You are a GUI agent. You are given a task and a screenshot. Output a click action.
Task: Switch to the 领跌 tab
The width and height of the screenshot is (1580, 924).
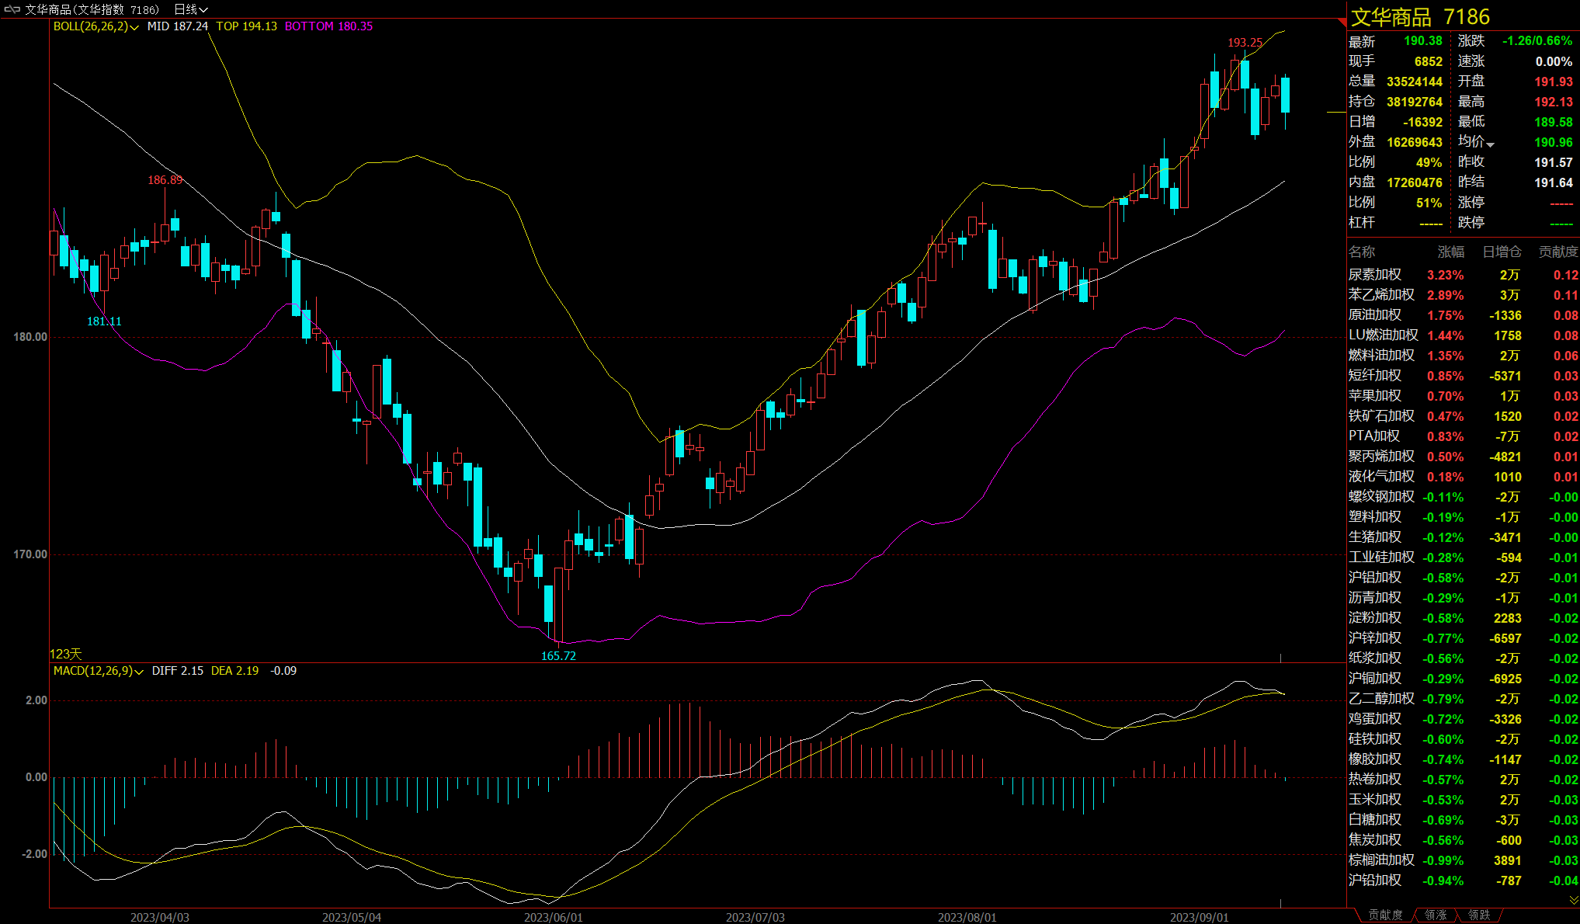[x=1479, y=915]
